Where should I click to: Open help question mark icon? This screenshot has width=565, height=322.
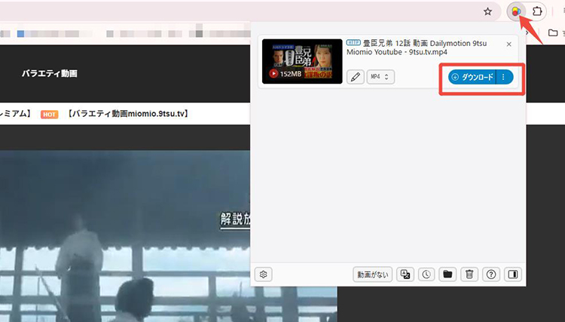click(x=490, y=274)
